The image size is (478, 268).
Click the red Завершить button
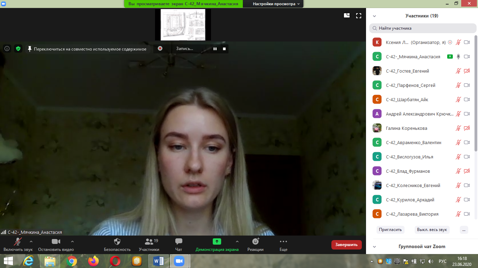pos(346,245)
